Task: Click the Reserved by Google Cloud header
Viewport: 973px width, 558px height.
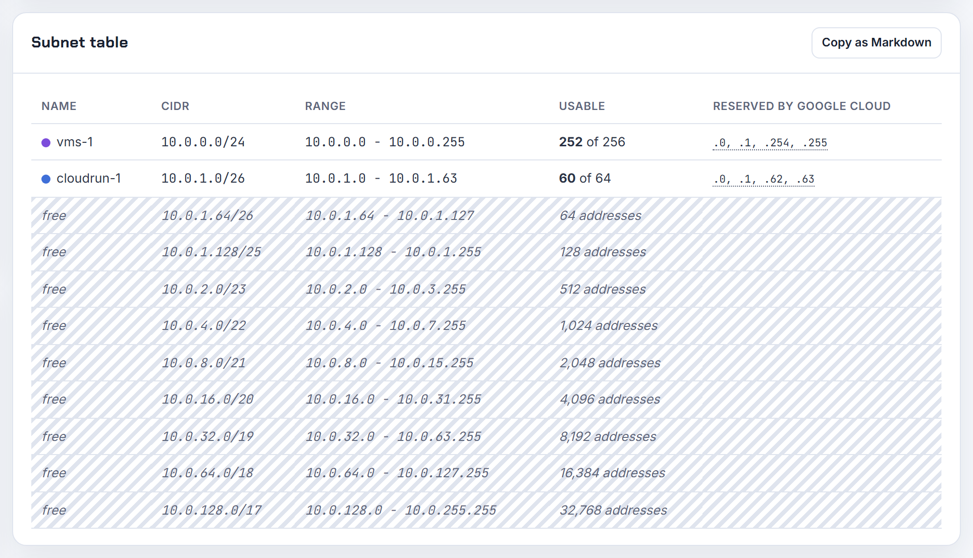Action: pyautogui.click(x=801, y=106)
